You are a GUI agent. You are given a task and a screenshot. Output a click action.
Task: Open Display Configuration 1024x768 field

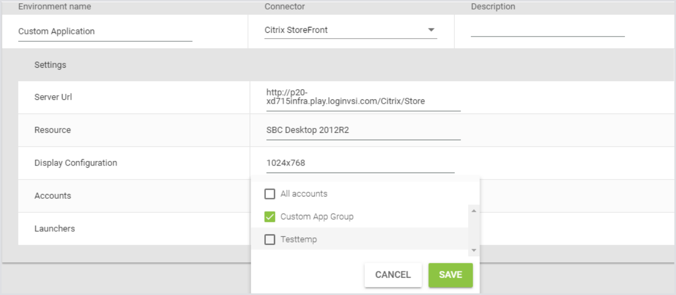pyautogui.click(x=360, y=163)
